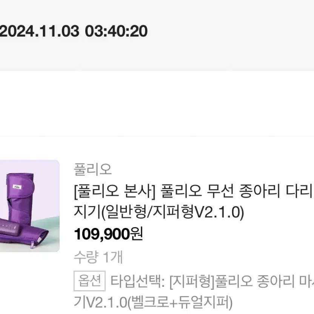Open product title starting with [풀리오 본사]
This screenshot has width=314, height=314.
194,191
